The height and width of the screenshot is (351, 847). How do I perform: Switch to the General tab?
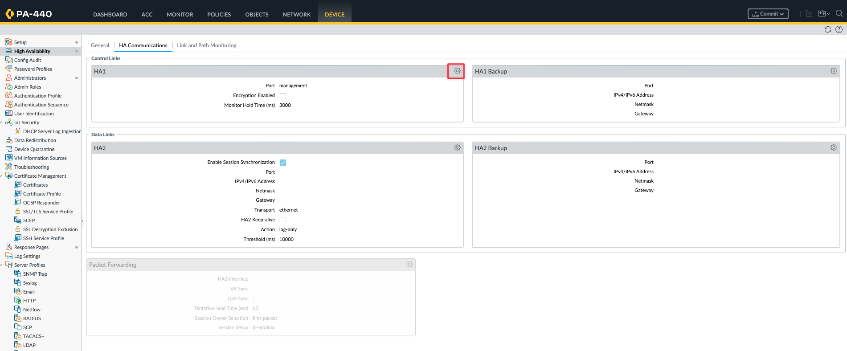[100, 45]
